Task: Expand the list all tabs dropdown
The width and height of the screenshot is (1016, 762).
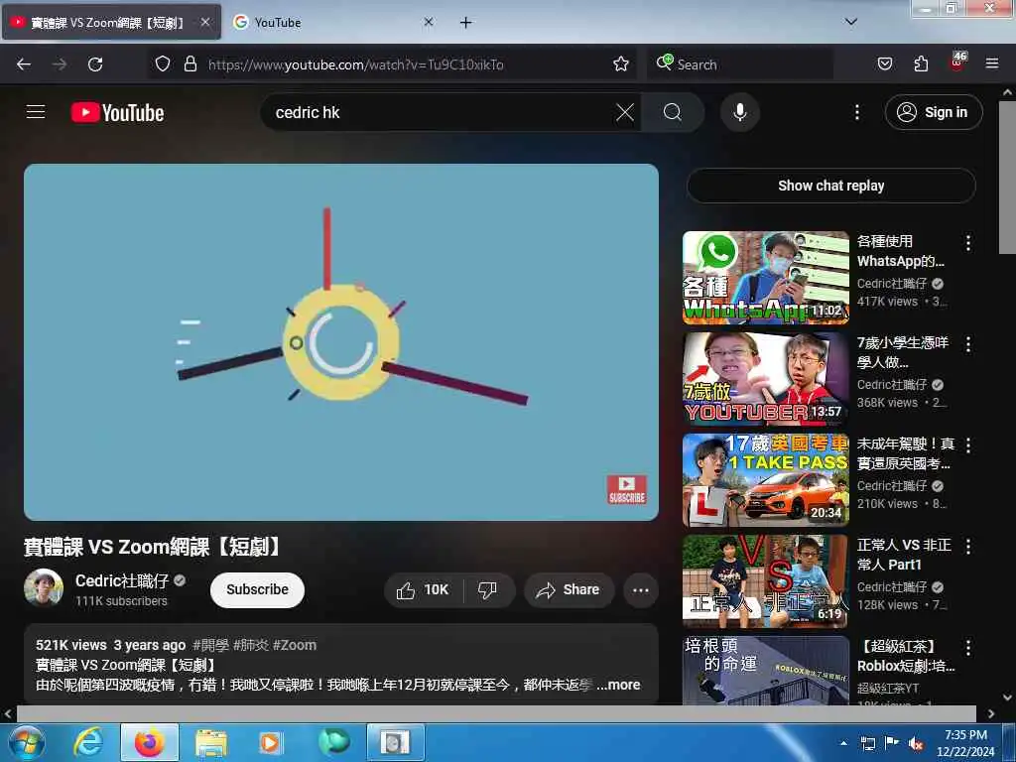Action: pyautogui.click(x=850, y=22)
